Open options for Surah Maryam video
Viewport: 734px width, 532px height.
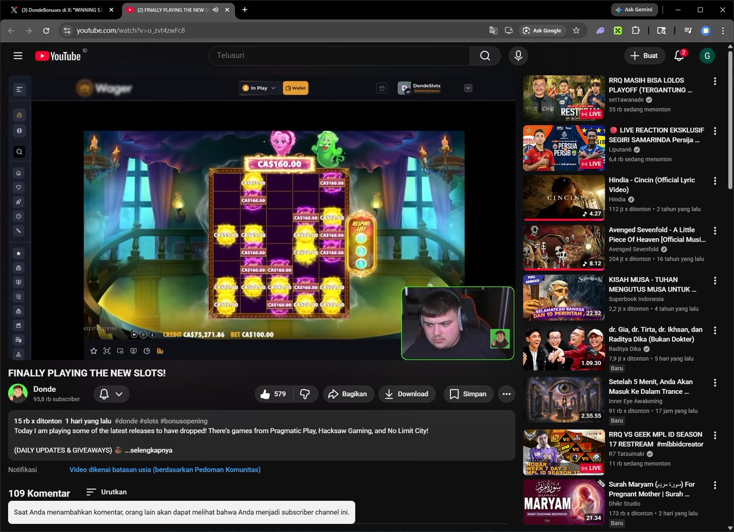pyautogui.click(x=715, y=486)
